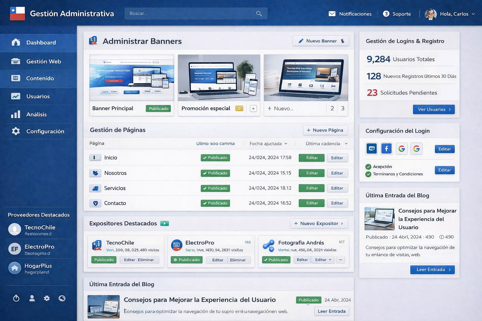Open the blog post thumbnail in right panel

coord(380,218)
